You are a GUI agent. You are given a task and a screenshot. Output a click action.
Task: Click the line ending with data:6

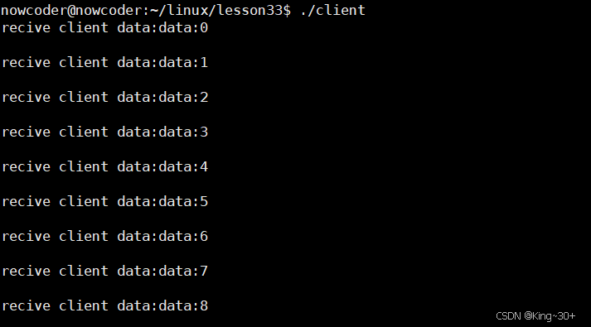coord(105,236)
